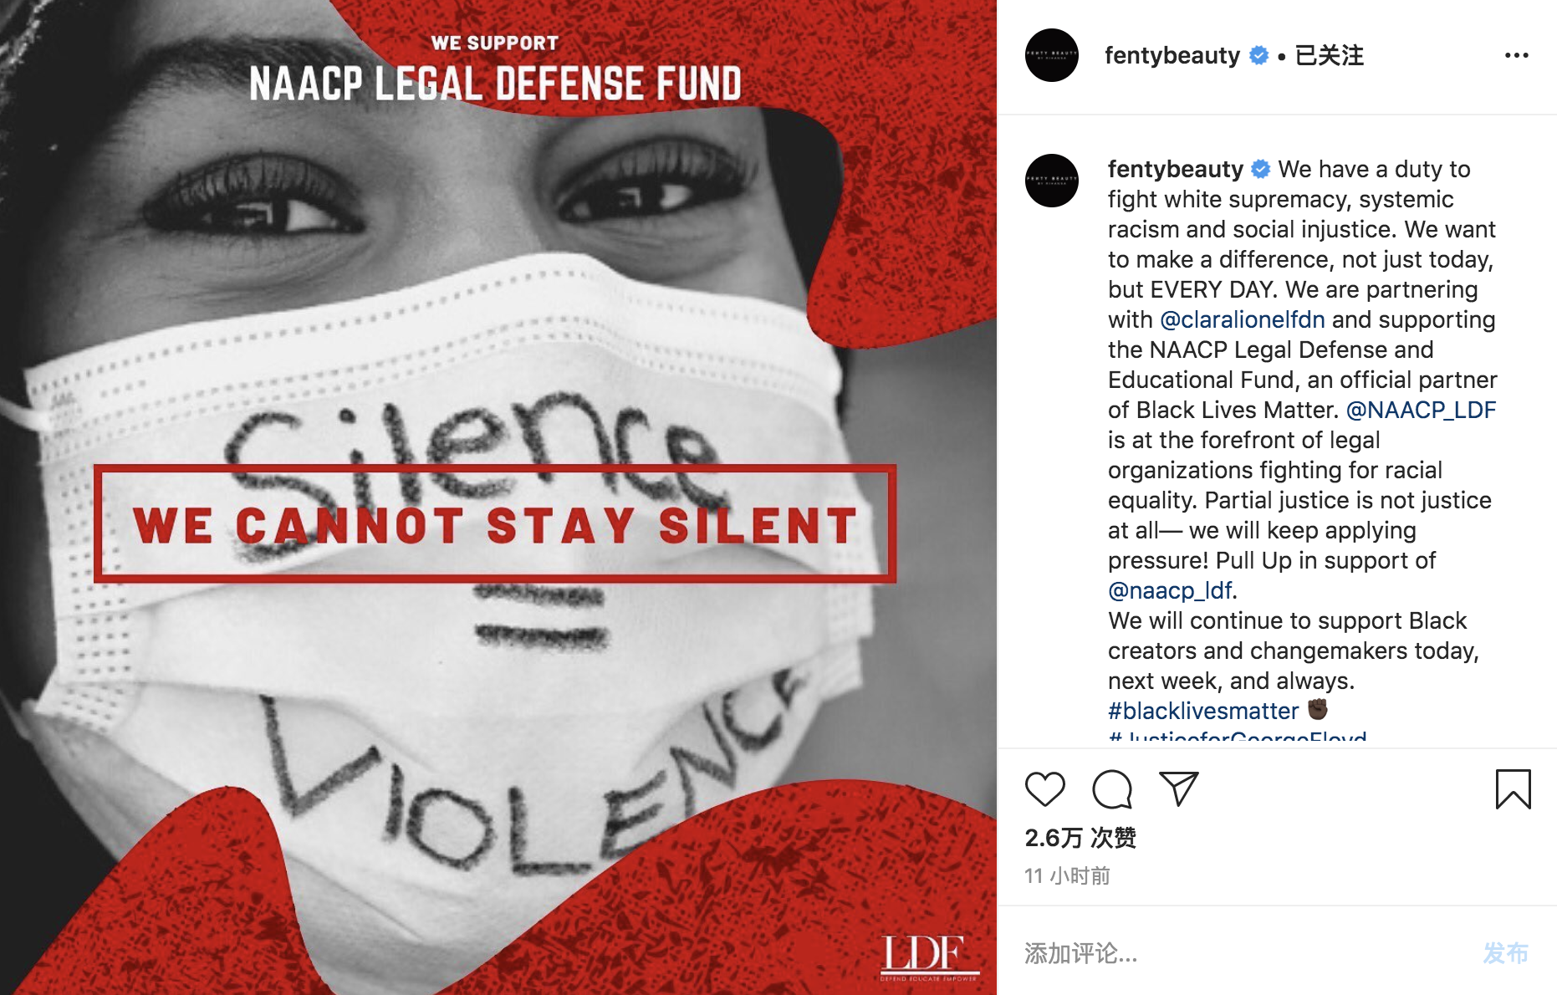Click the fentybeauty avatar beside the caption
Screen dimensions: 1557x995
click(1052, 181)
